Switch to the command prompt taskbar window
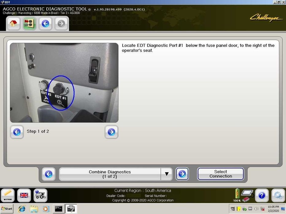This screenshot has width=286, height=214. point(59,209)
